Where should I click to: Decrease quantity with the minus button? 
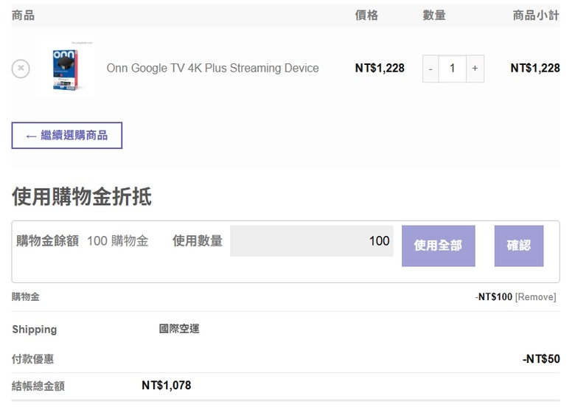click(x=431, y=69)
